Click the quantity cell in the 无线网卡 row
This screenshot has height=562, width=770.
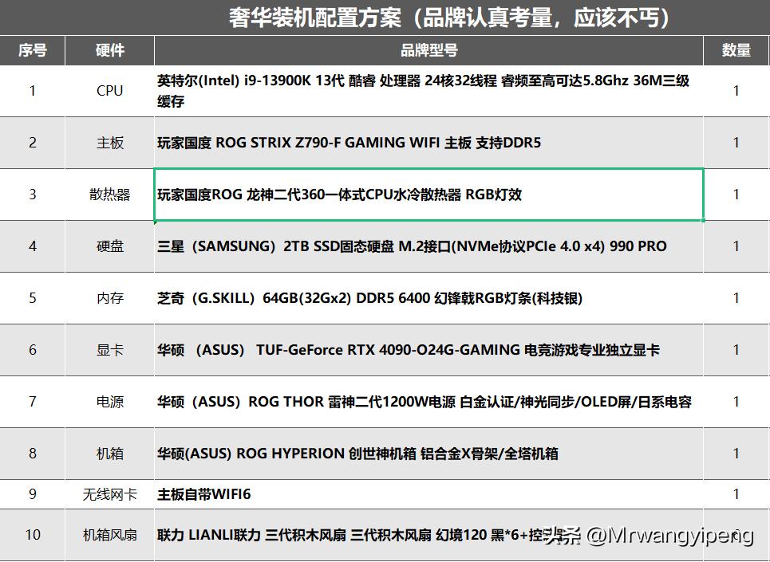736,494
